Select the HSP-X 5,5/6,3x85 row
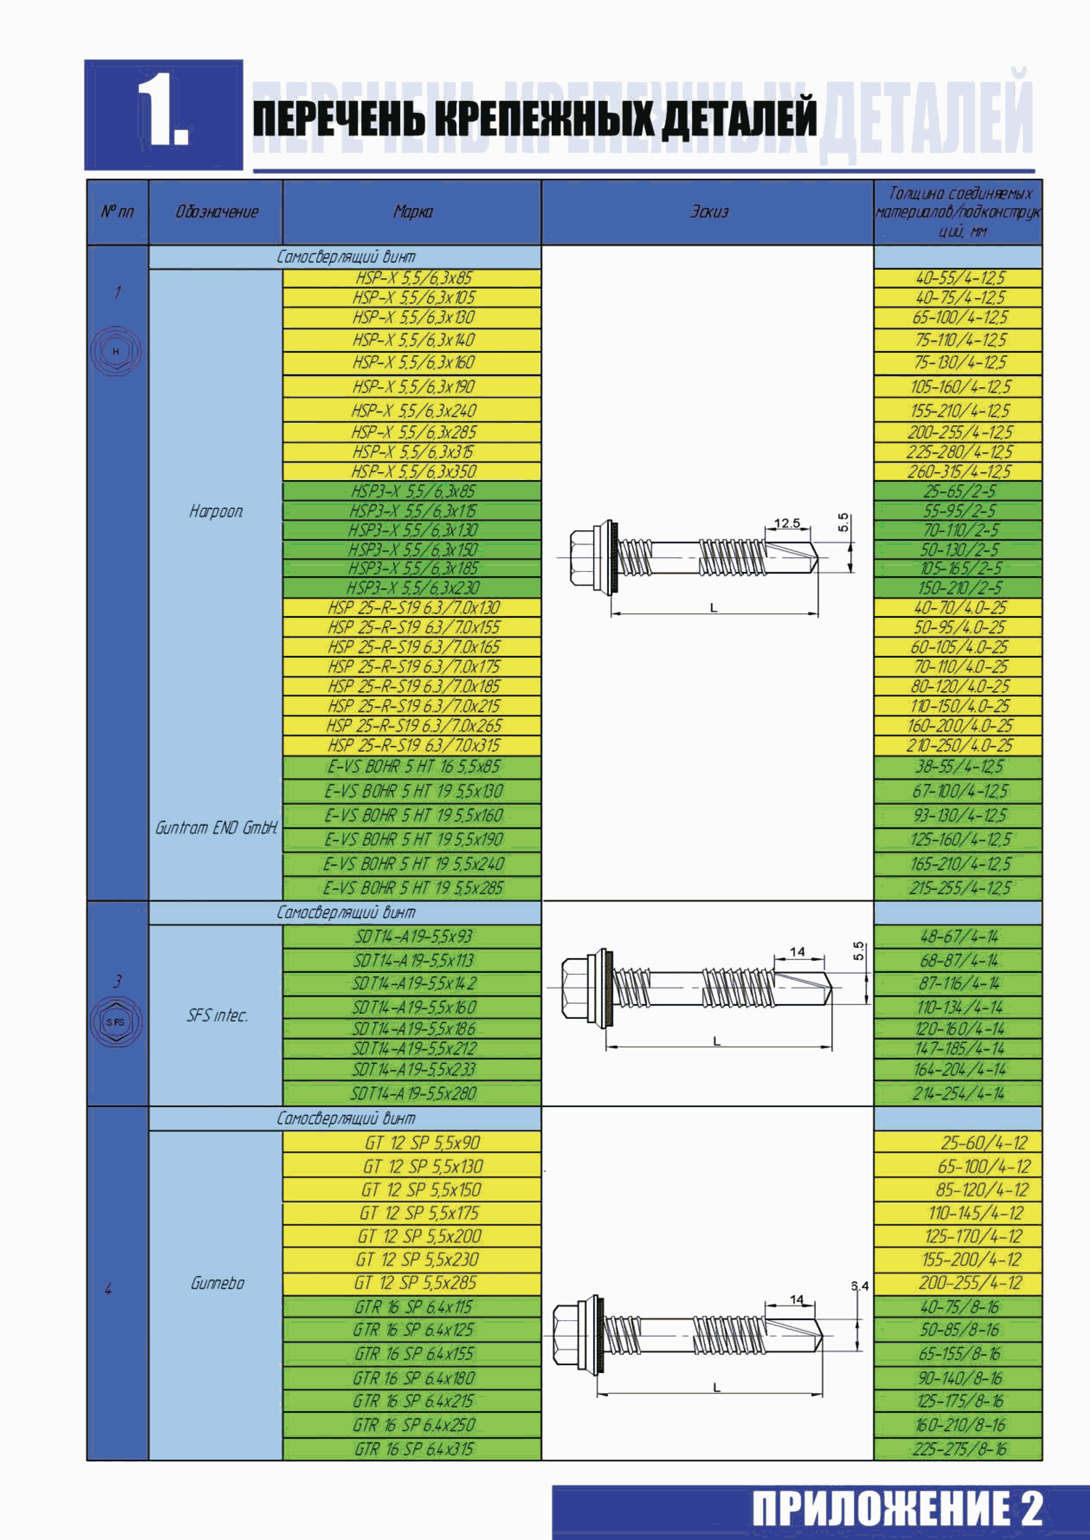The image size is (1090, 1540). click(x=412, y=278)
